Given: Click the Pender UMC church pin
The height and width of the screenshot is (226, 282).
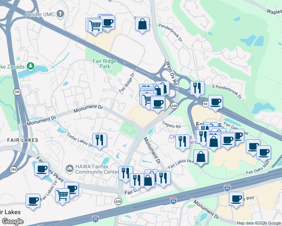Looking at the screenshot, I should (60, 14).
